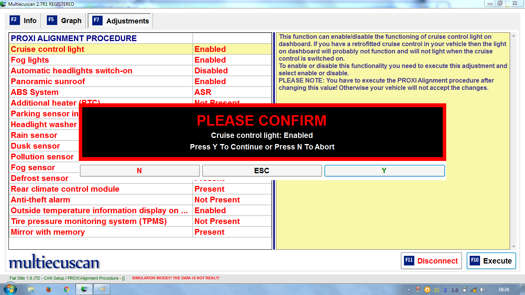Click description panel scrollbar down arrow
Screen dimensions: 525x295
pyautogui.click(x=513, y=247)
